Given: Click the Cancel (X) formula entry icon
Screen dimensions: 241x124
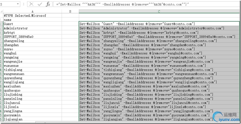Looking at the screenshot, I should (x=31, y=4).
